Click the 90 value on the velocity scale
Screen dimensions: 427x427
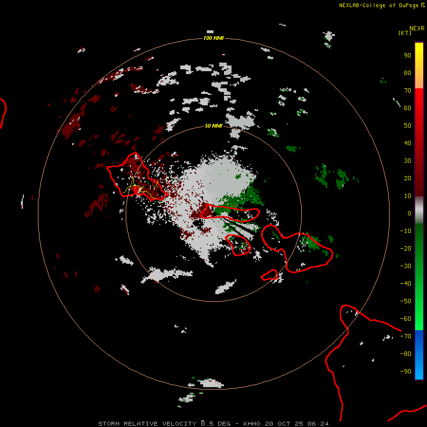pyautogui.click(x=408, y=56)
